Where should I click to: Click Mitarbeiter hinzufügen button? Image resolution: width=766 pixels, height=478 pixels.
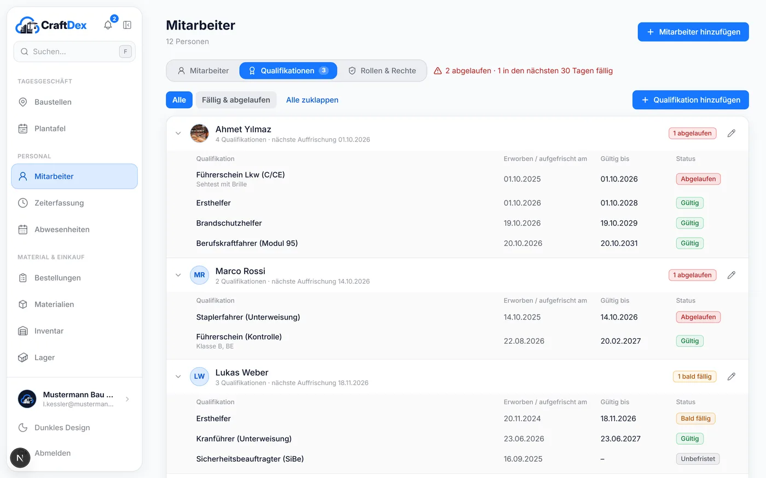pos(693,32)
